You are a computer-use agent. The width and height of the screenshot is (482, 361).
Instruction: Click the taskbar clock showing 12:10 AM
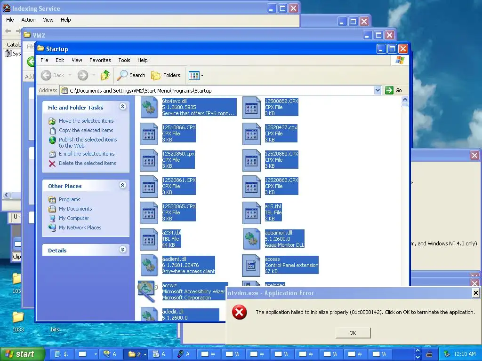[465, 354]
